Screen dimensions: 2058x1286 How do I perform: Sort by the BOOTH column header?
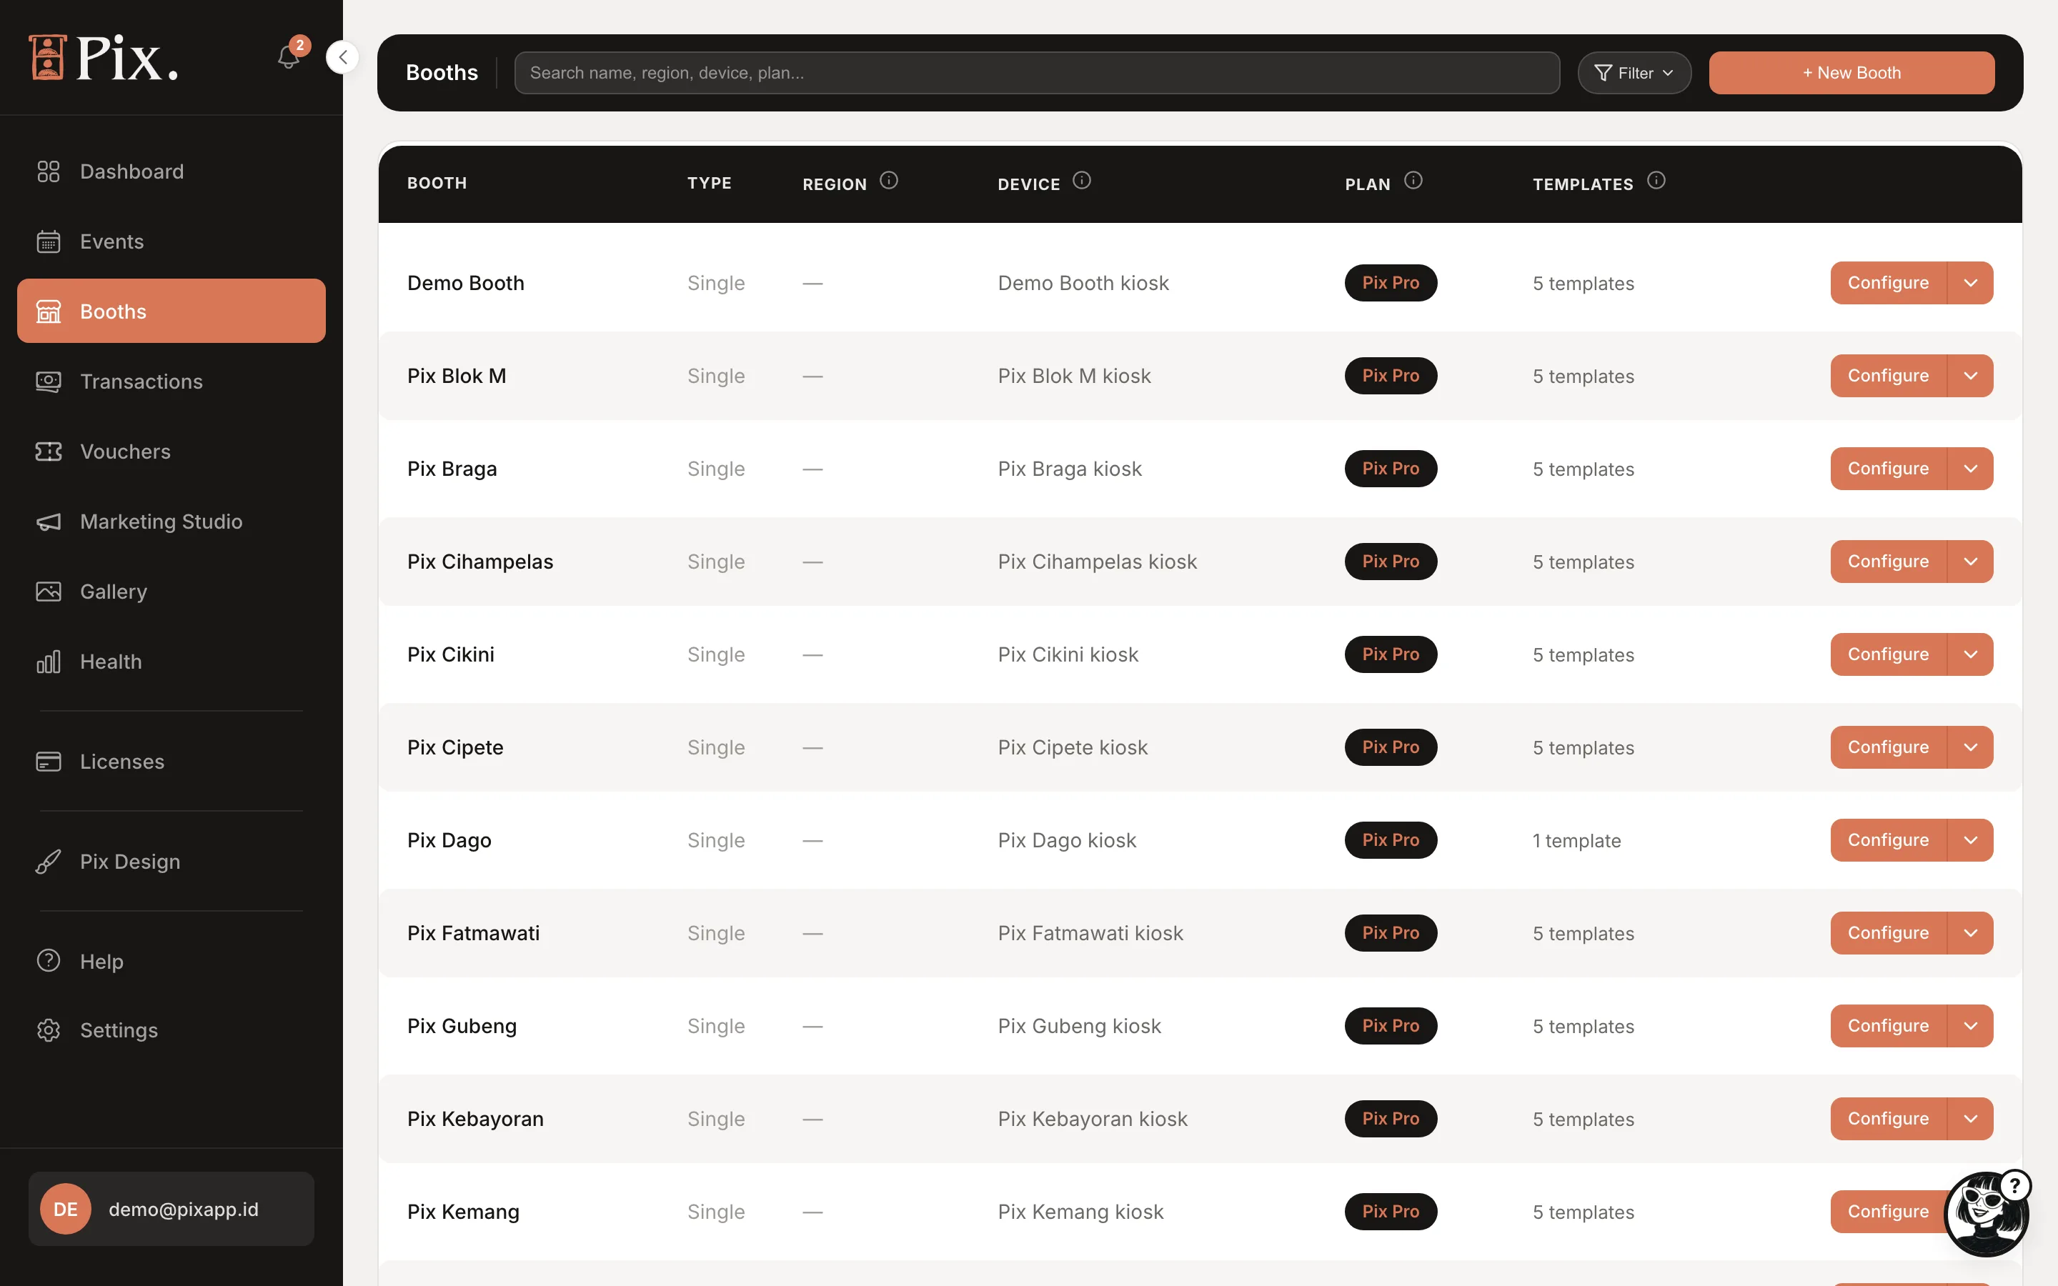[437, 183]
